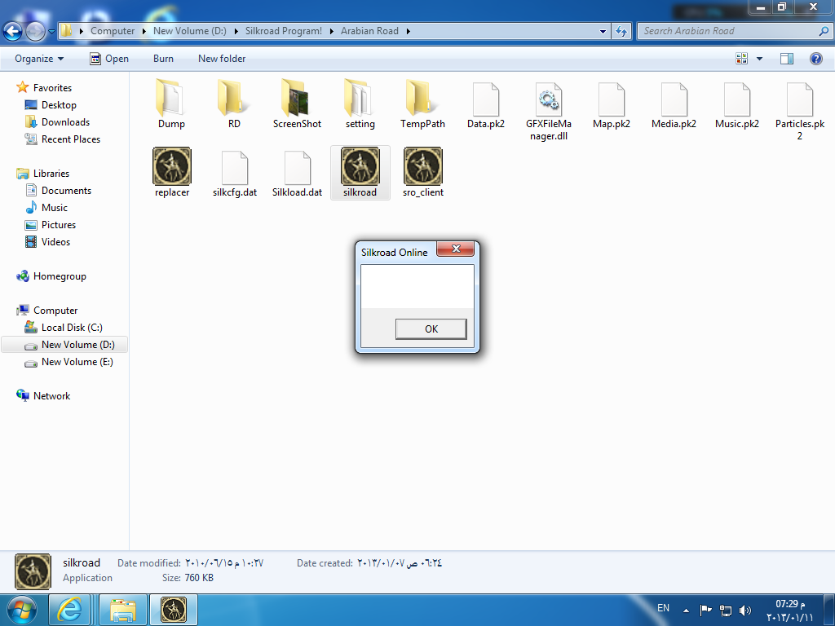Screen dimensions: 835x626
Task: Select the Media.pk2 file icon
Action: [x=674, y=99]
